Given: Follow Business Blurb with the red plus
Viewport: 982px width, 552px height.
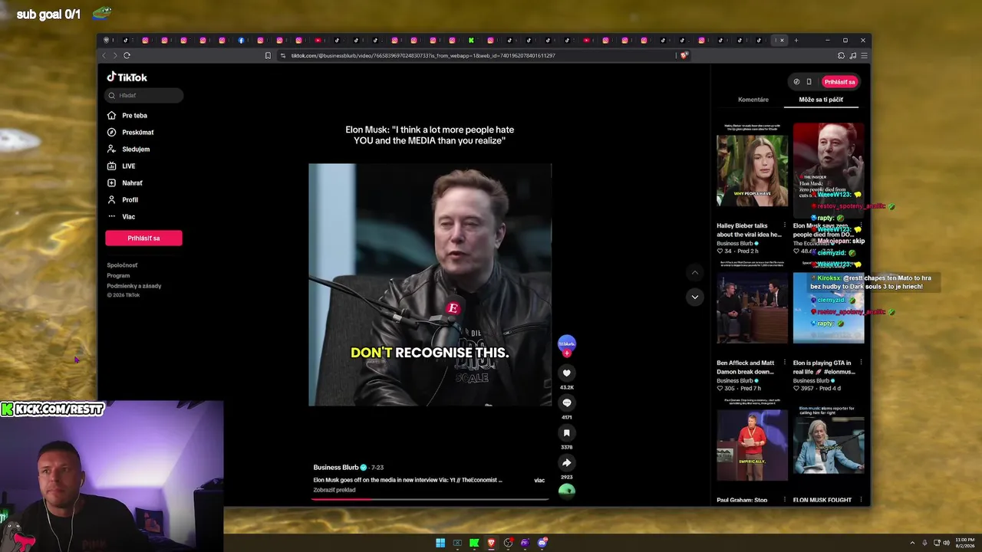Looking at the screenshot, I should [x=567, y=353].
